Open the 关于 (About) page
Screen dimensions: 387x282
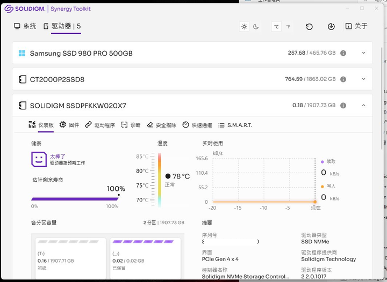(356, 26)
